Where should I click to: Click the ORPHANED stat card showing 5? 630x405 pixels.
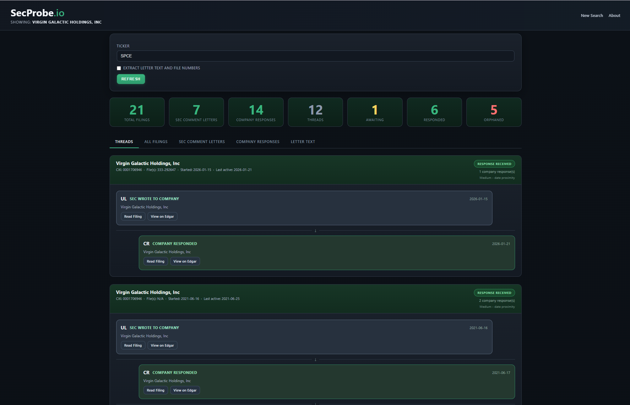tap(494, 112)
